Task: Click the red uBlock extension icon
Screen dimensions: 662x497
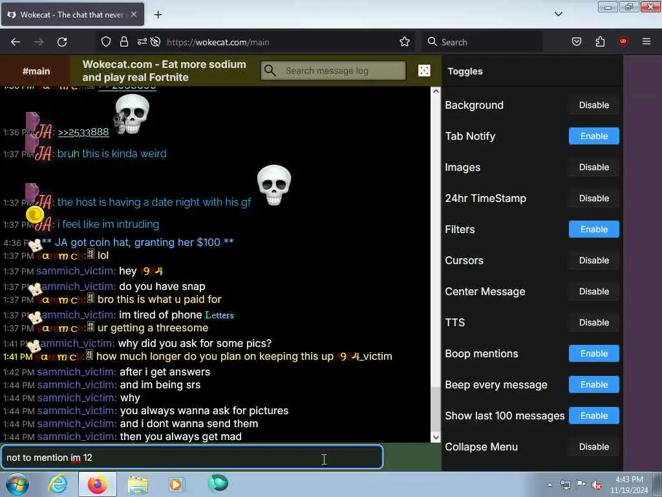Action: [623, 41]
